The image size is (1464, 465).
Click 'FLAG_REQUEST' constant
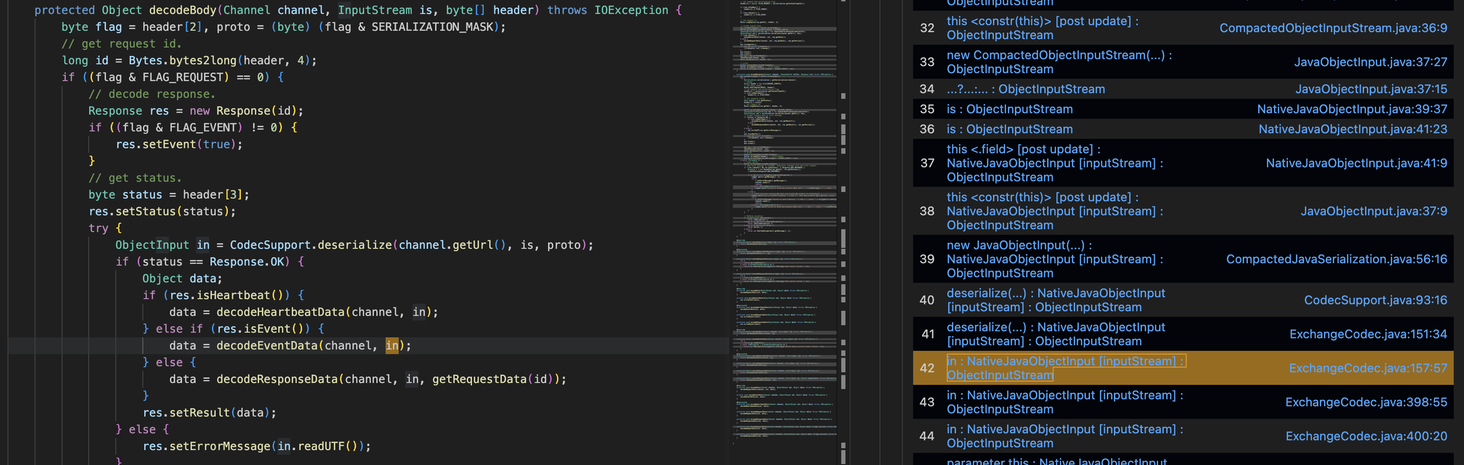[183, 77]
